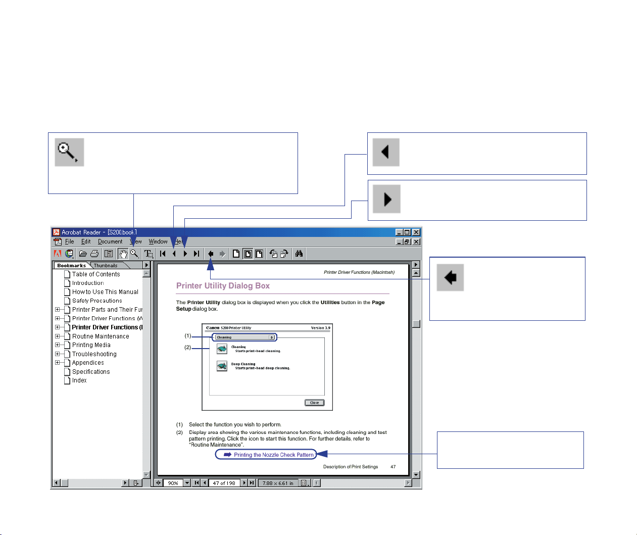The width and height of the screenshot is (637, 535).
Task: Set Fit Width page view
Action: [259, 254]
